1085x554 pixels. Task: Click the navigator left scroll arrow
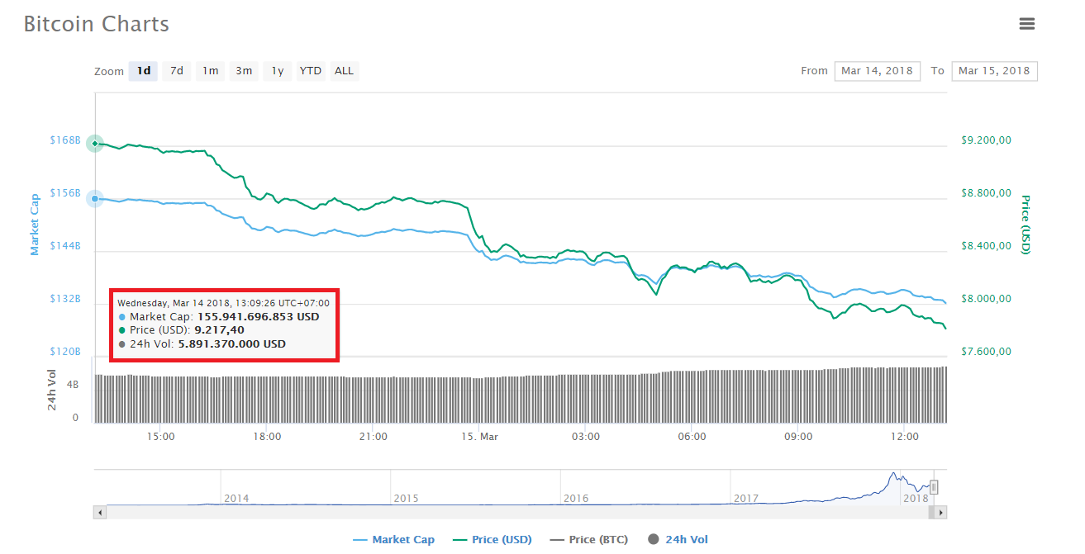101,513
